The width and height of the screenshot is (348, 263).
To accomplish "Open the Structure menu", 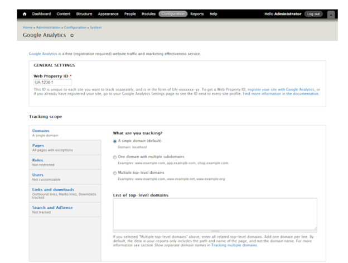I will point(84,14).
